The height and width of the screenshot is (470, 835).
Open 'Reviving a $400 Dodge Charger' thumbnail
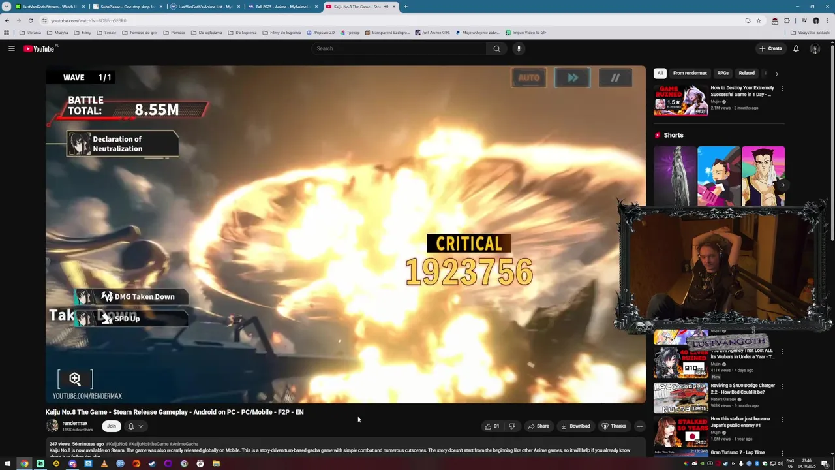681,398
